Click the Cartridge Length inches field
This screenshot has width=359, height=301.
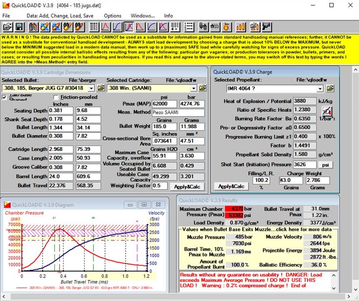61,149
